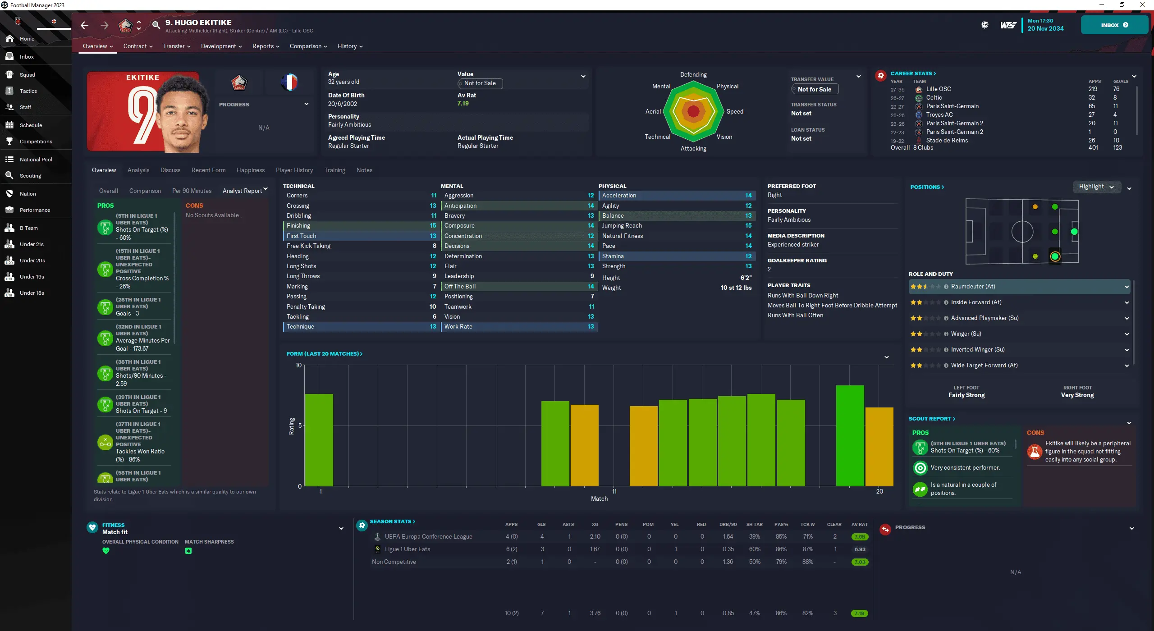Click the Under 21s sidebar icon
The image size is (1154, 631).
9,244
